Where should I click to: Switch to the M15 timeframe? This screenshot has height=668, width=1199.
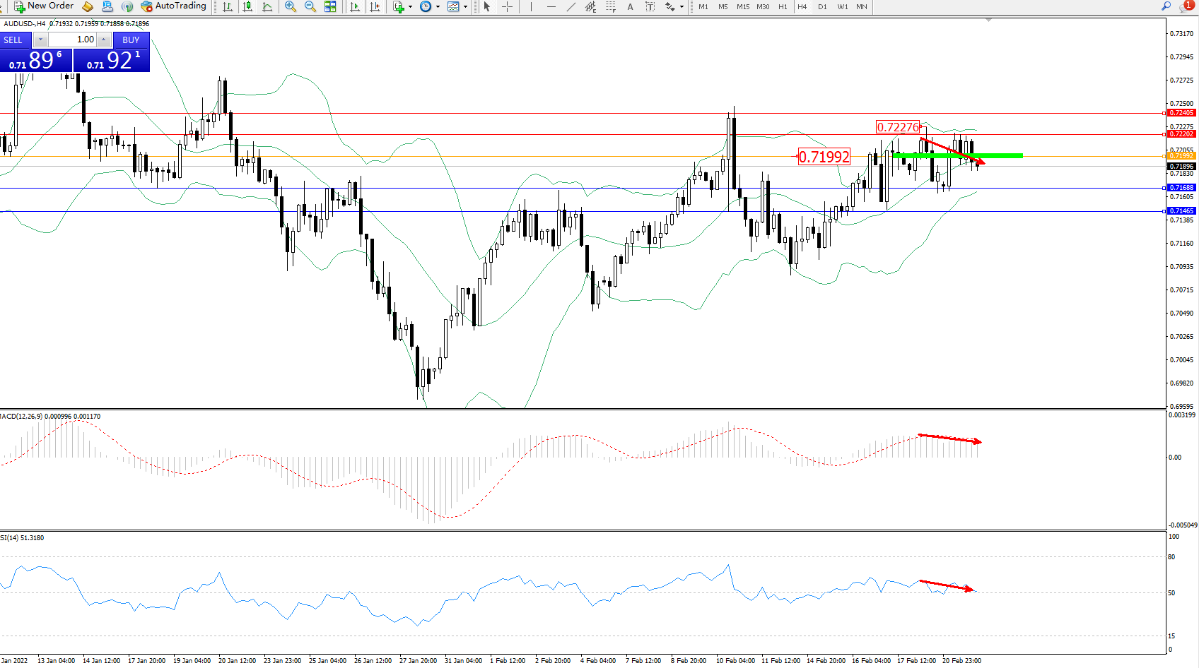point(742,6)
